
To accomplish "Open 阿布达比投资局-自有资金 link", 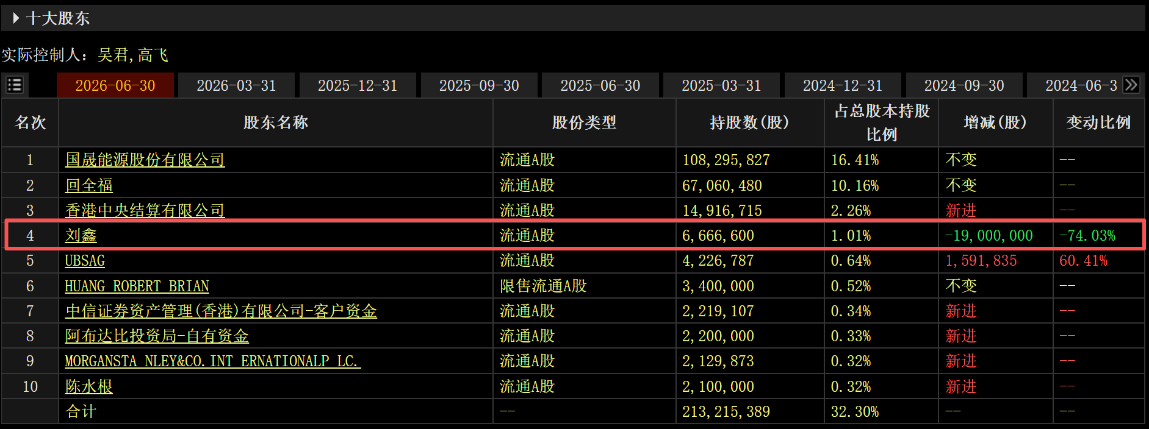I will [157, 336].
